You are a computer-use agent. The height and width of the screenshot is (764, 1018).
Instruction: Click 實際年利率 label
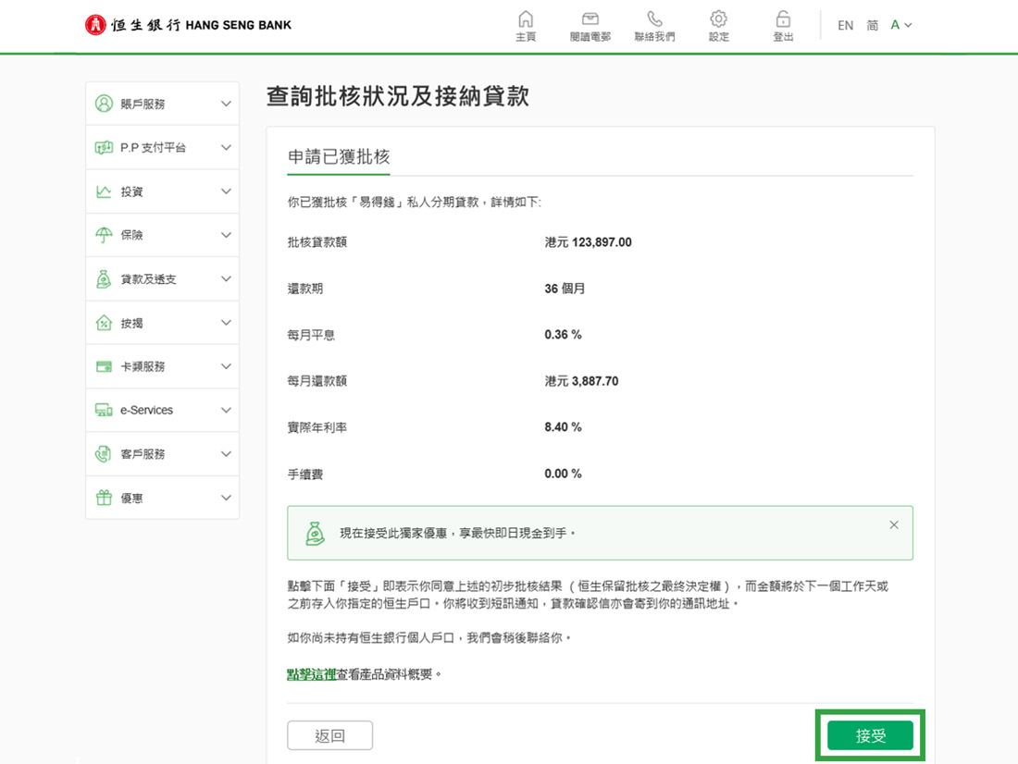(317, 427)
